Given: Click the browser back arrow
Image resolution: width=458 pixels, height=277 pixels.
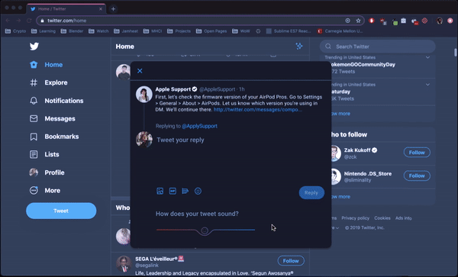Looking at the screenshot, I should (8, 21).
